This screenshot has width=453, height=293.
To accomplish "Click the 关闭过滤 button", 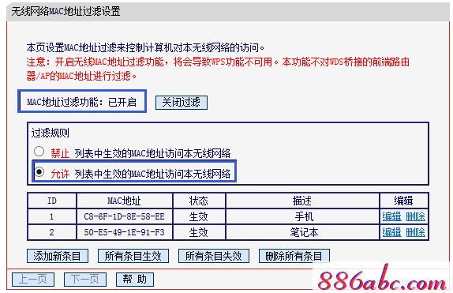I will coord(182,103).
